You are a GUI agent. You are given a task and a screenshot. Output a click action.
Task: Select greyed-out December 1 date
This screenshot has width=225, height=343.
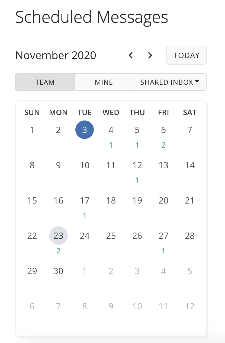[85, 271]
